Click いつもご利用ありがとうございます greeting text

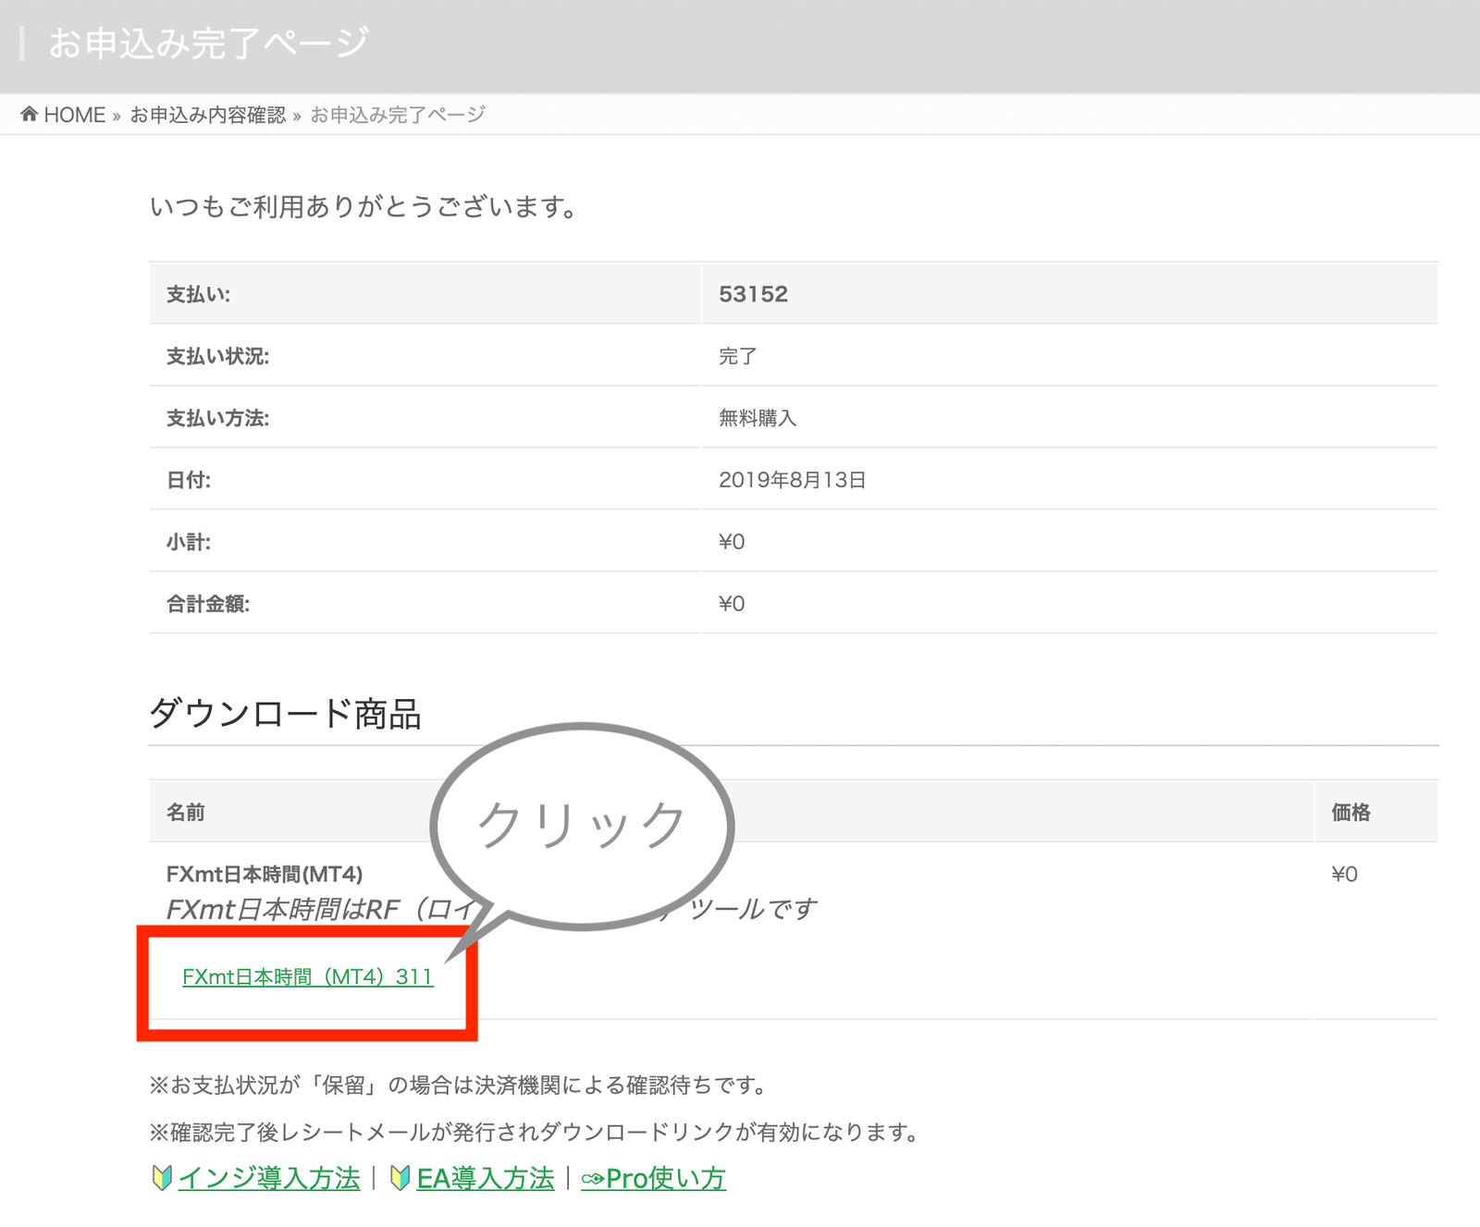pyautogui.click(x=364, y=206)
